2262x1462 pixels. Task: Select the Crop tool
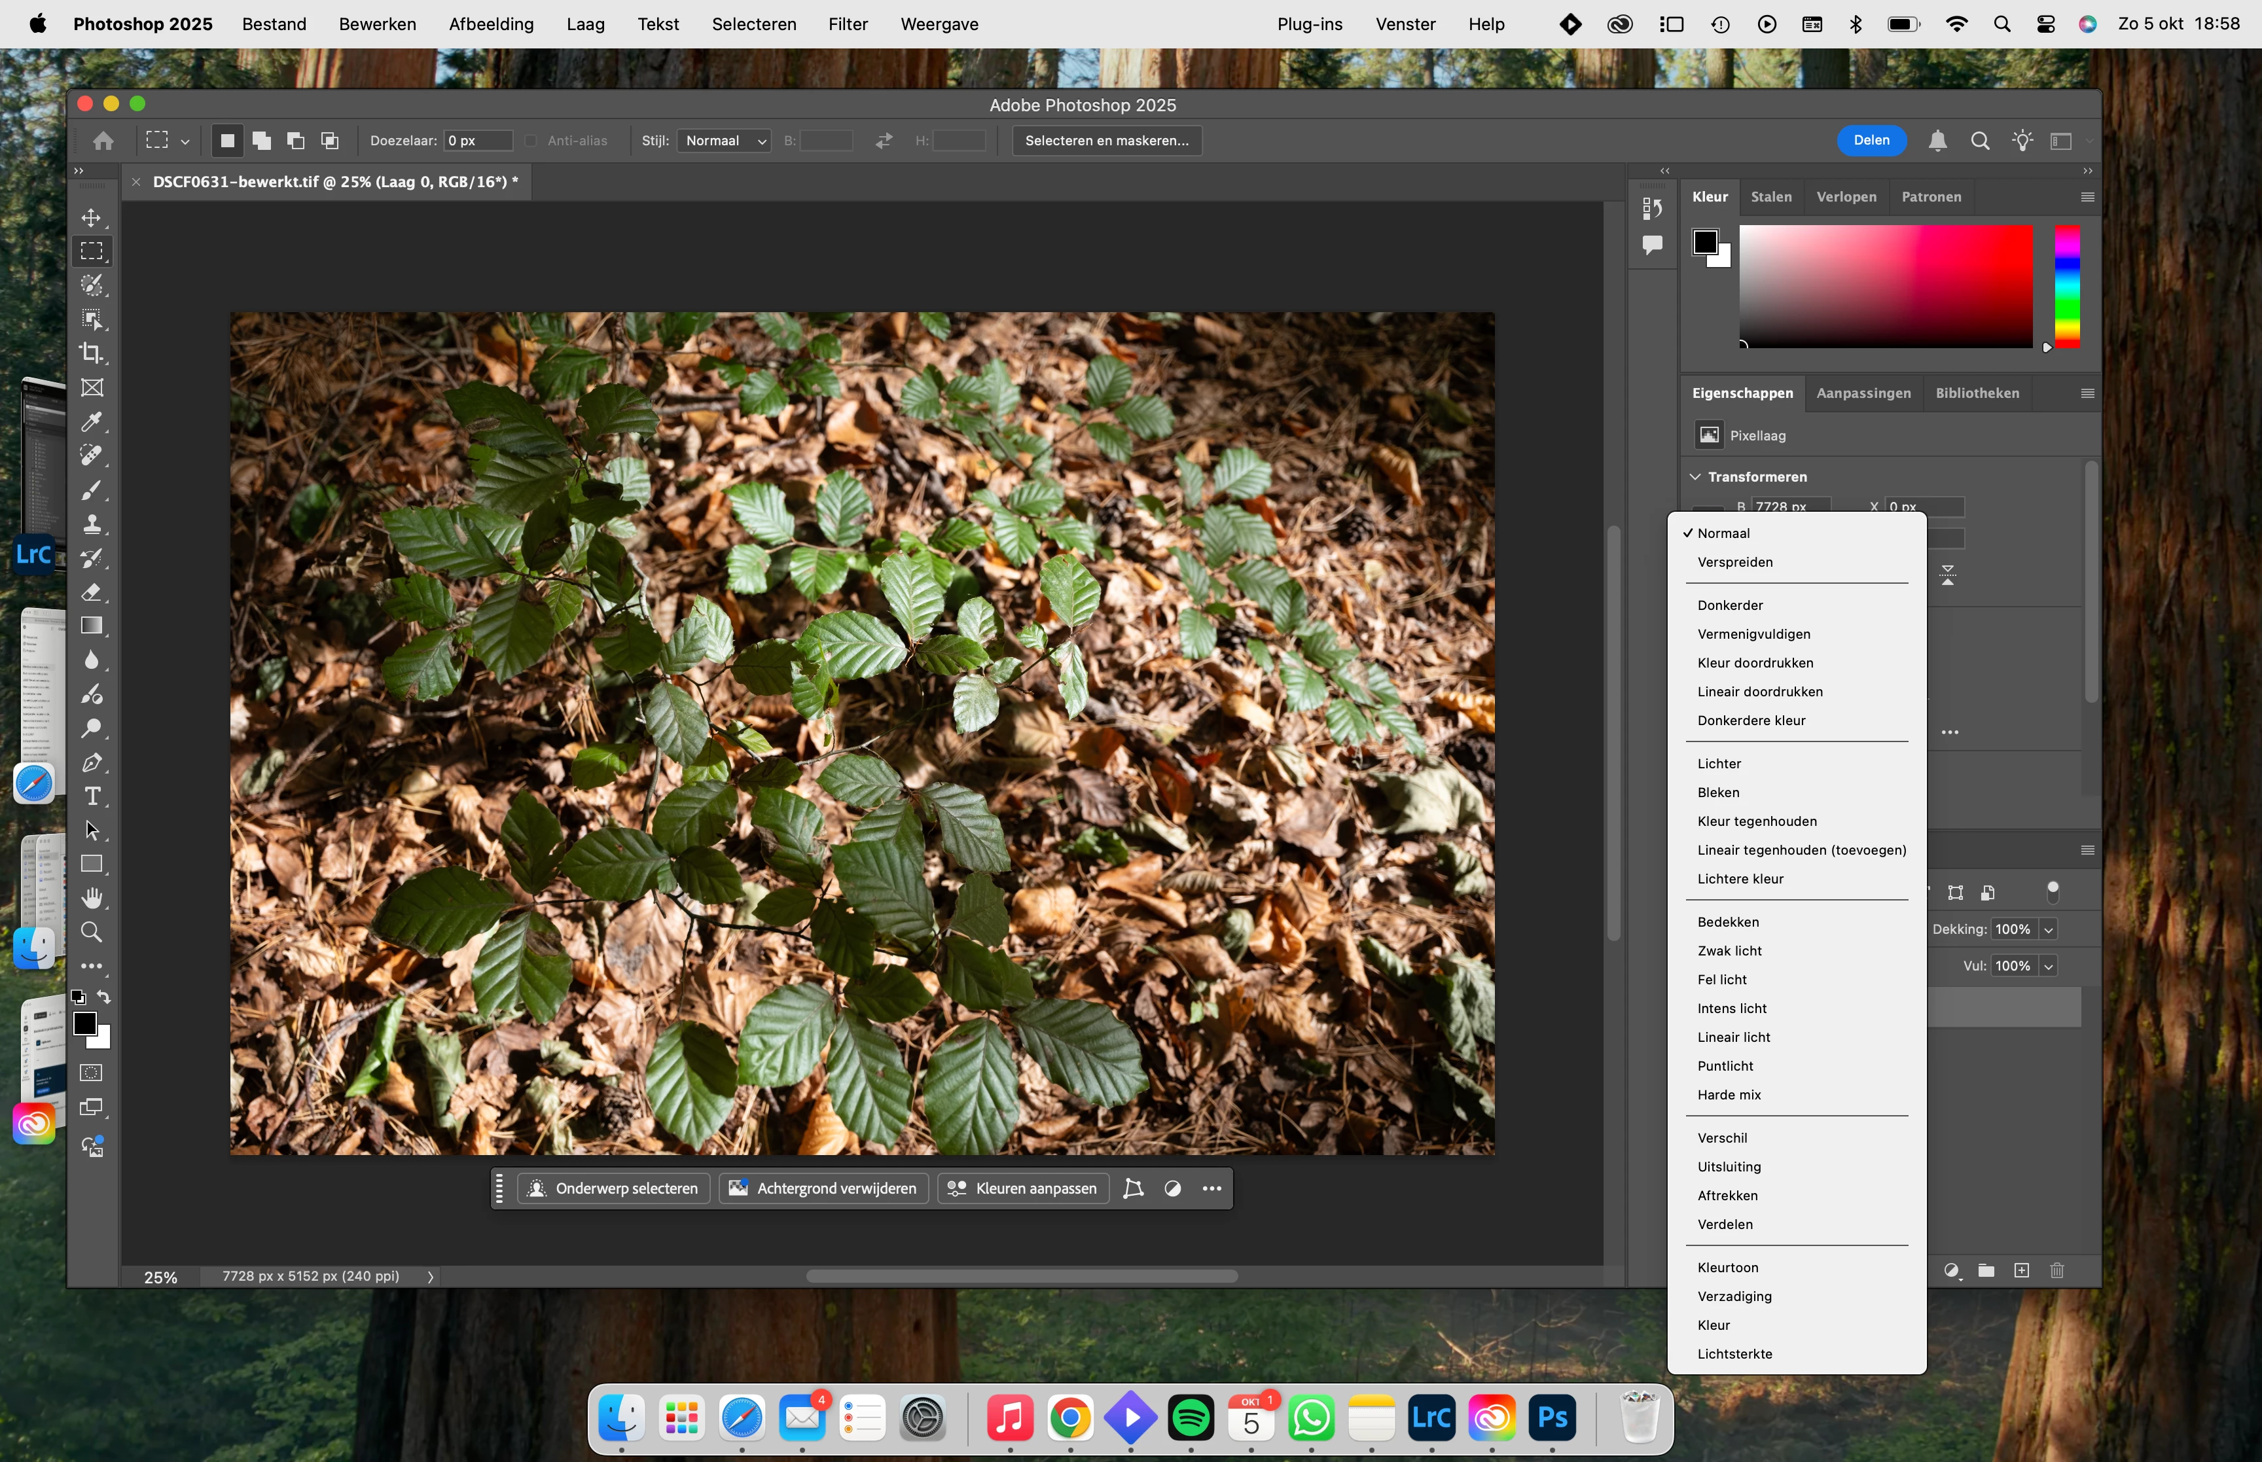tap(92, 353)
